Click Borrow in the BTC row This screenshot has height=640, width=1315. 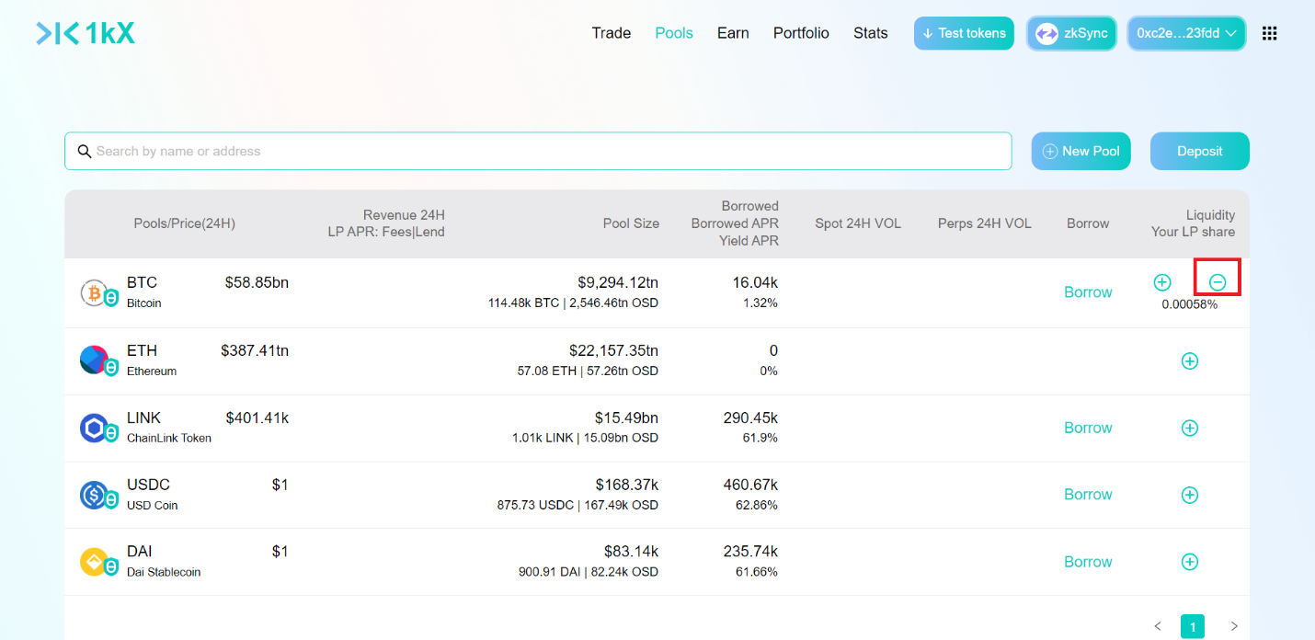(1088, 292)
